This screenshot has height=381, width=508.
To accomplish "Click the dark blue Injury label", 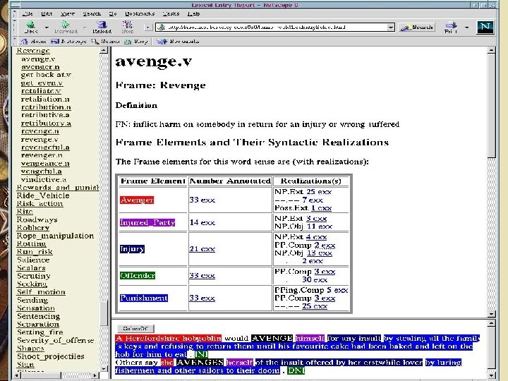I will click(132, 249).
